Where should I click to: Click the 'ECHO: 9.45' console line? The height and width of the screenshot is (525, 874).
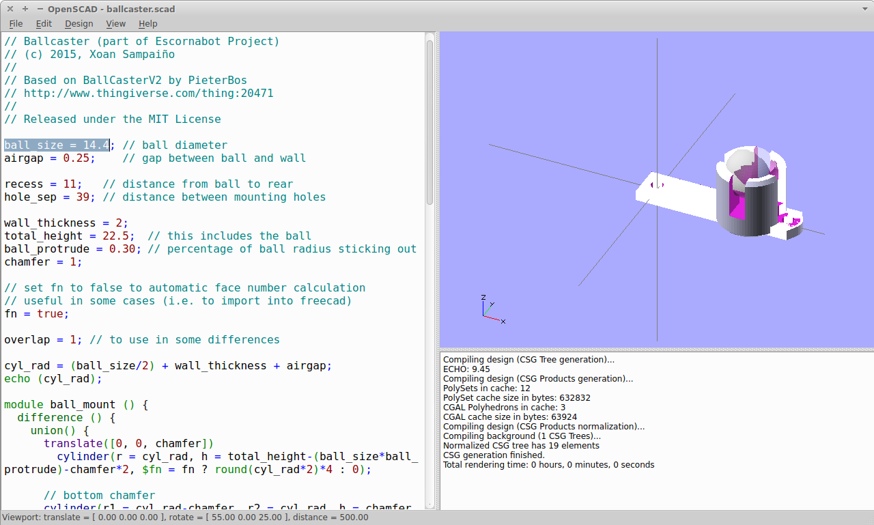(466, 369)
